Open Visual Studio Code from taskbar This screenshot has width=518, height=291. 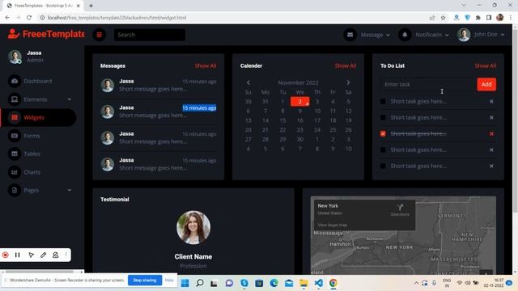[x=318, y=283]
